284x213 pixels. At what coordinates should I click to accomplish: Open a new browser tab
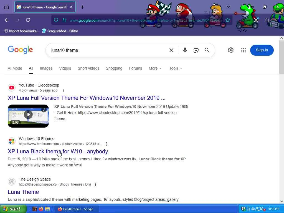click(x=82, y=7)
